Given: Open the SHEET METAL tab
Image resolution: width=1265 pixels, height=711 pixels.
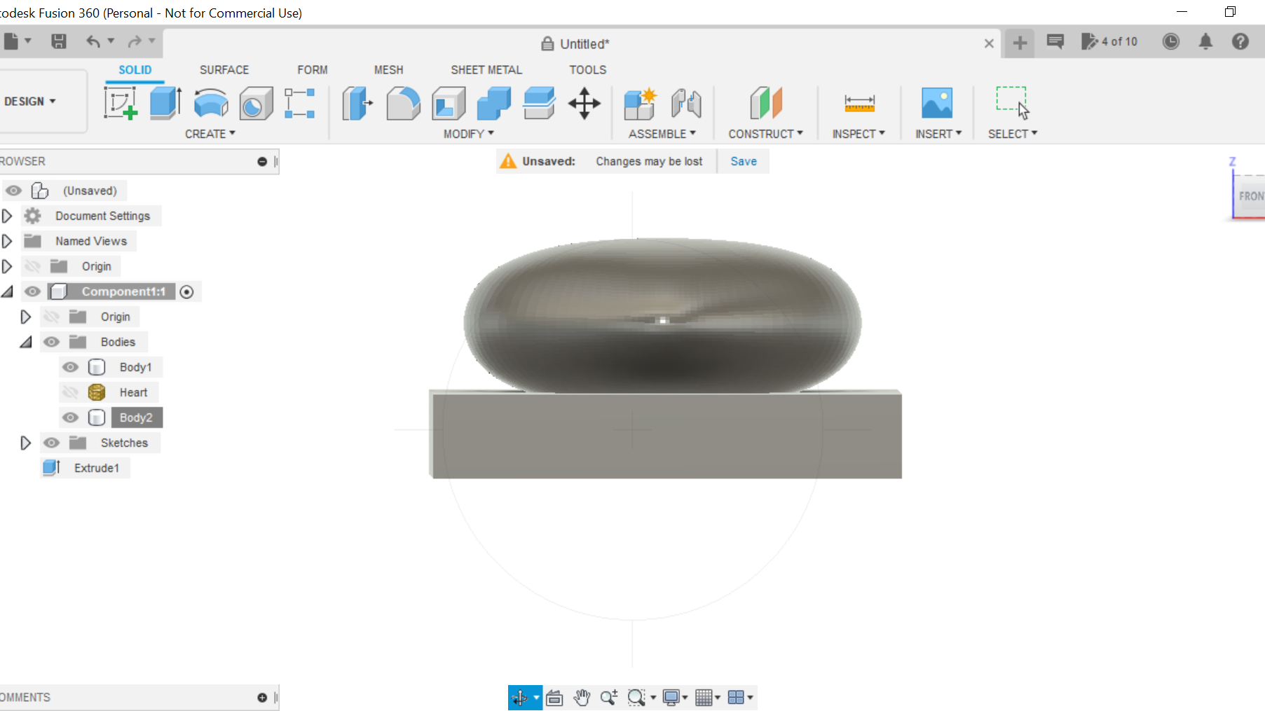Looking at the screenshot, I should (486, 69).
